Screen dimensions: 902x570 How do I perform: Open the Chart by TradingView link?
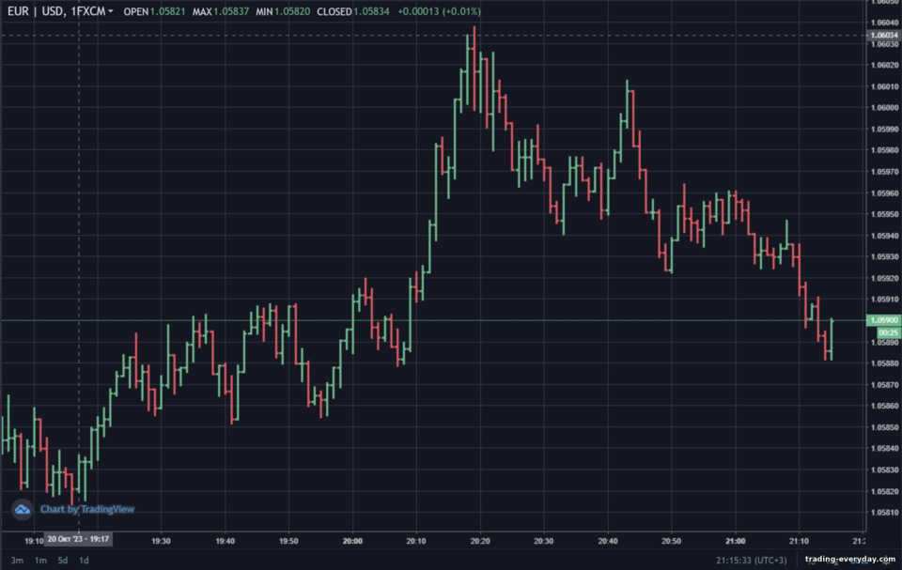[x=86, y=509]
